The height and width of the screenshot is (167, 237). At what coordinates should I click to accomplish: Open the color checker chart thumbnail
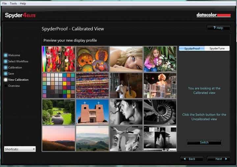[x=59, y=85]
